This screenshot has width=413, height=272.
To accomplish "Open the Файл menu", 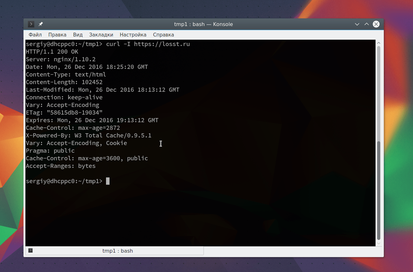I will 35,35.
